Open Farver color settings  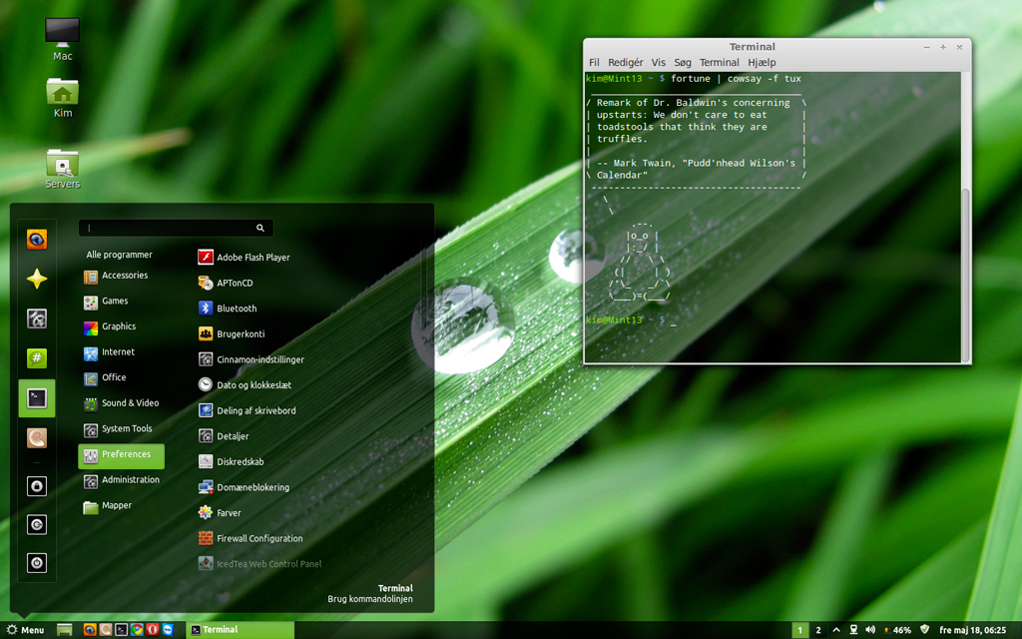pyautogui.click(x=220, y=512)
